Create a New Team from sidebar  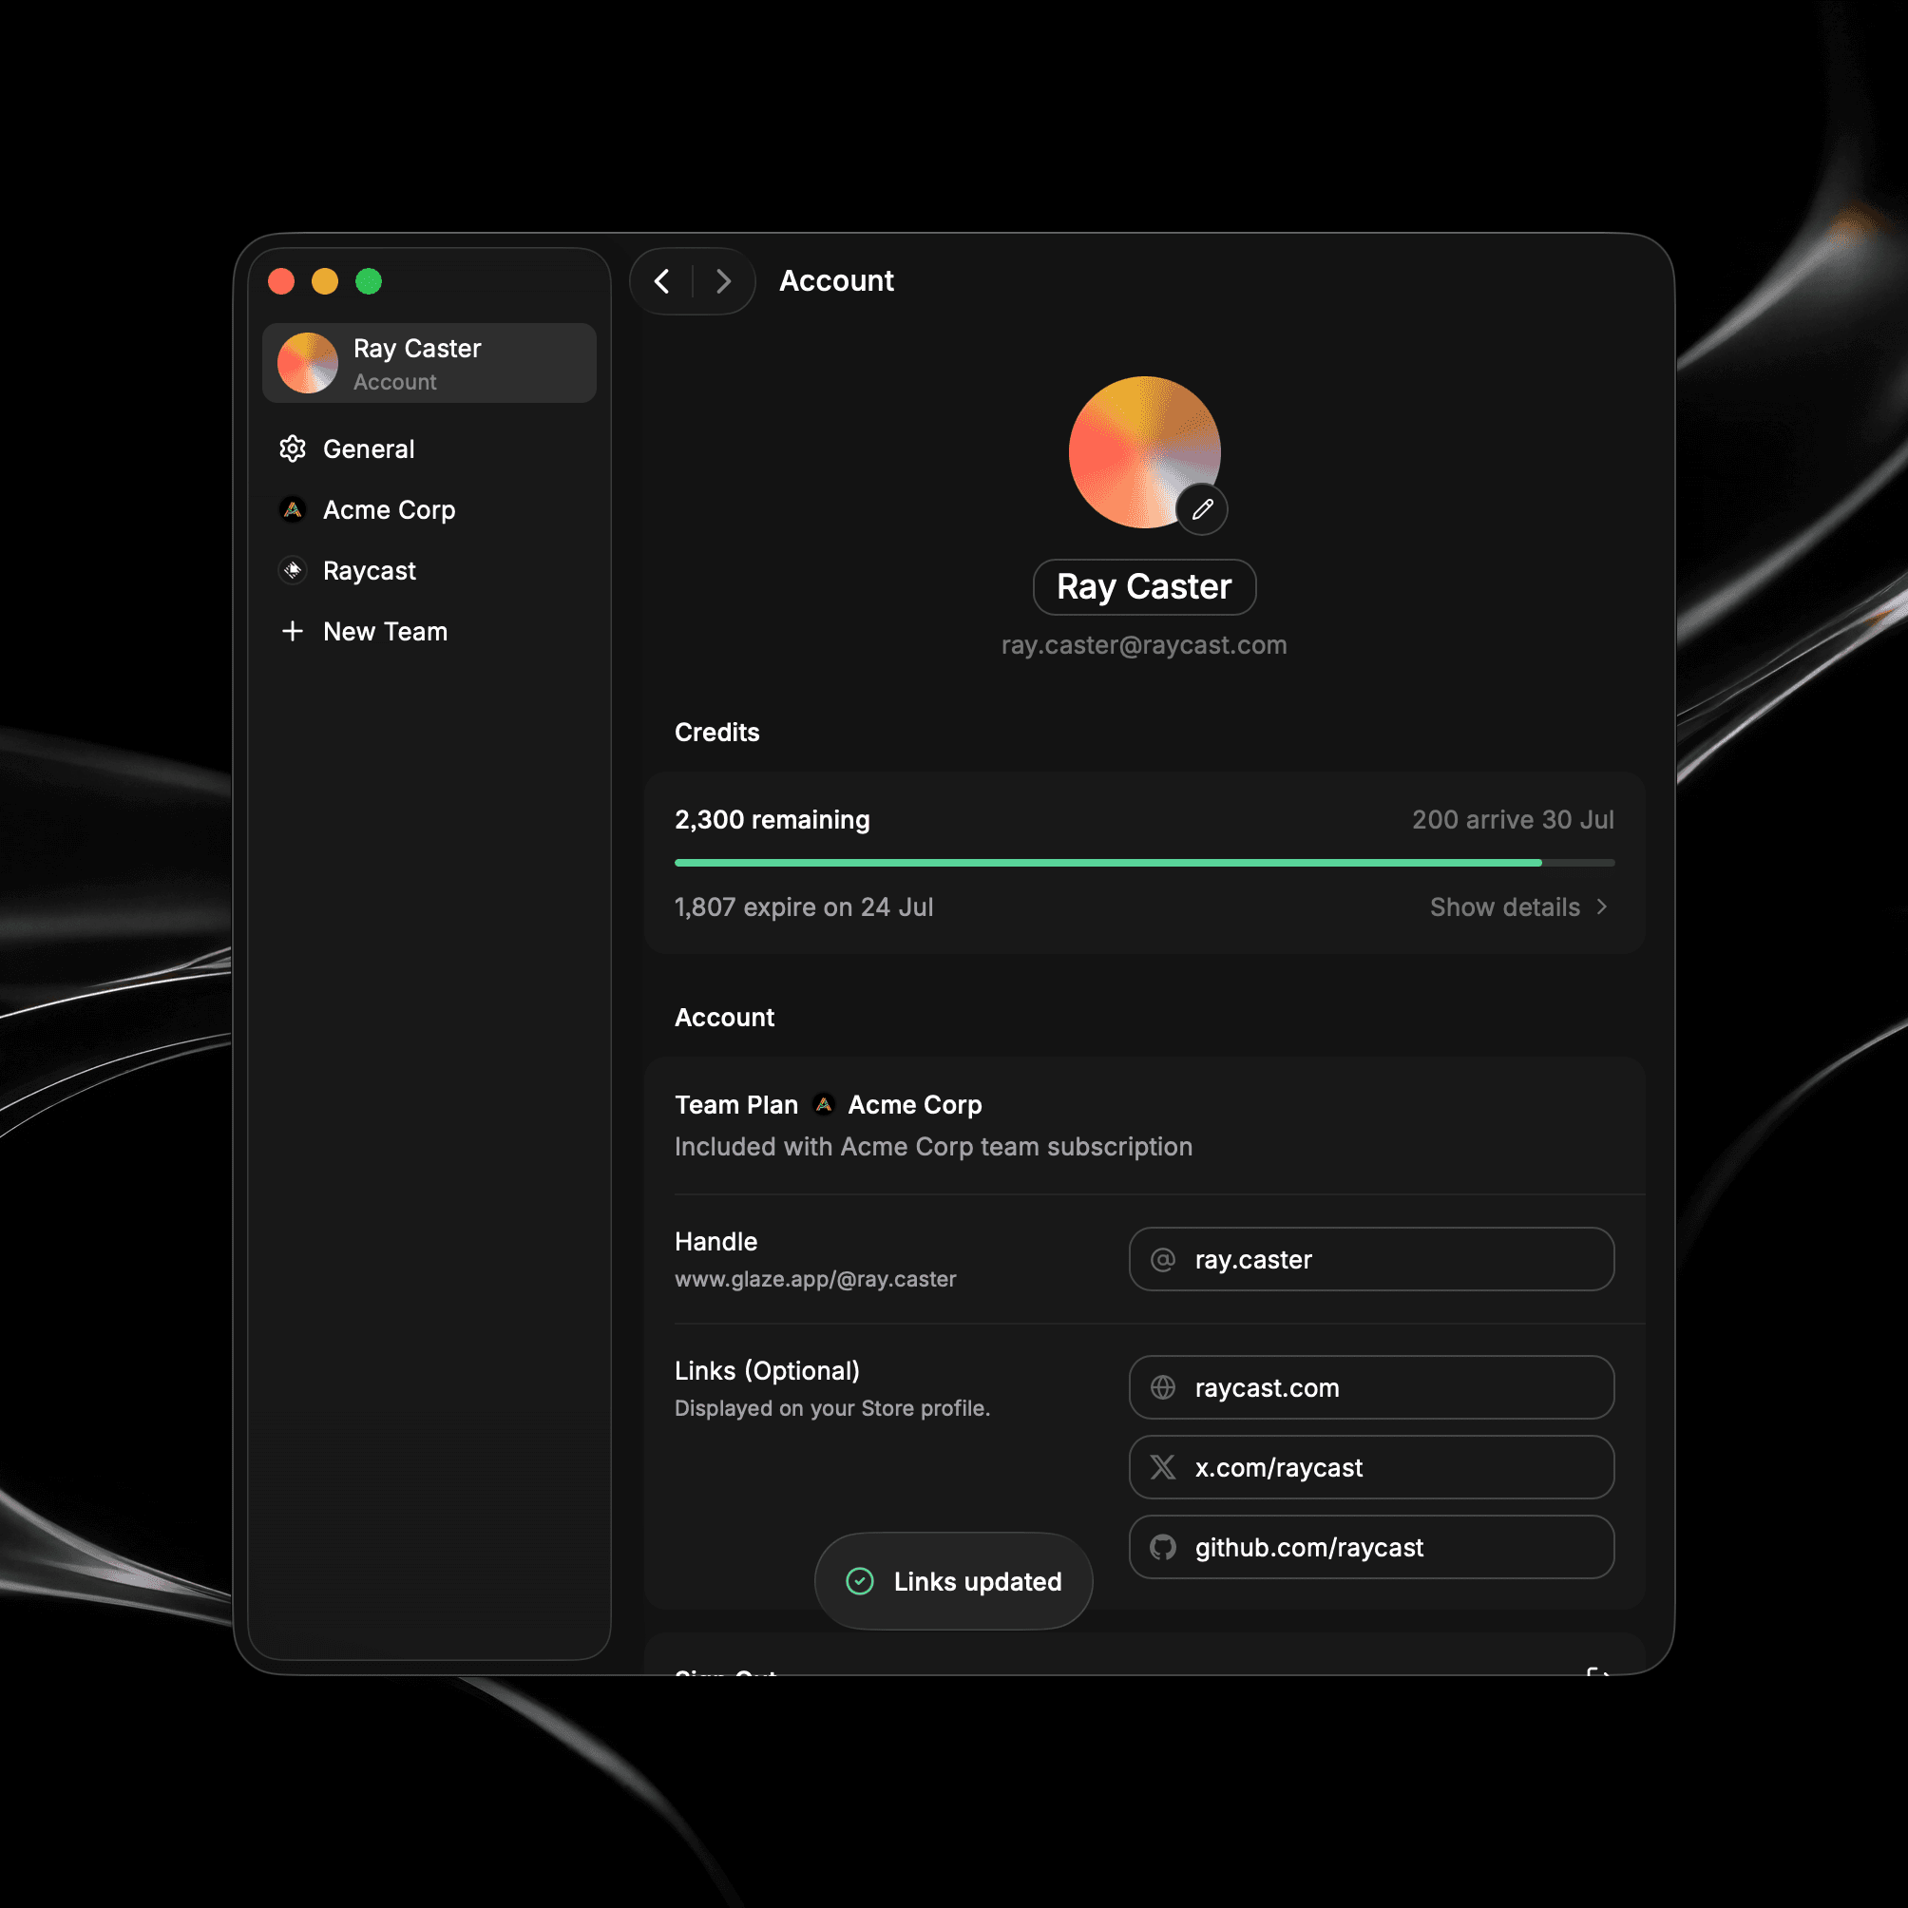pos(429,631)
